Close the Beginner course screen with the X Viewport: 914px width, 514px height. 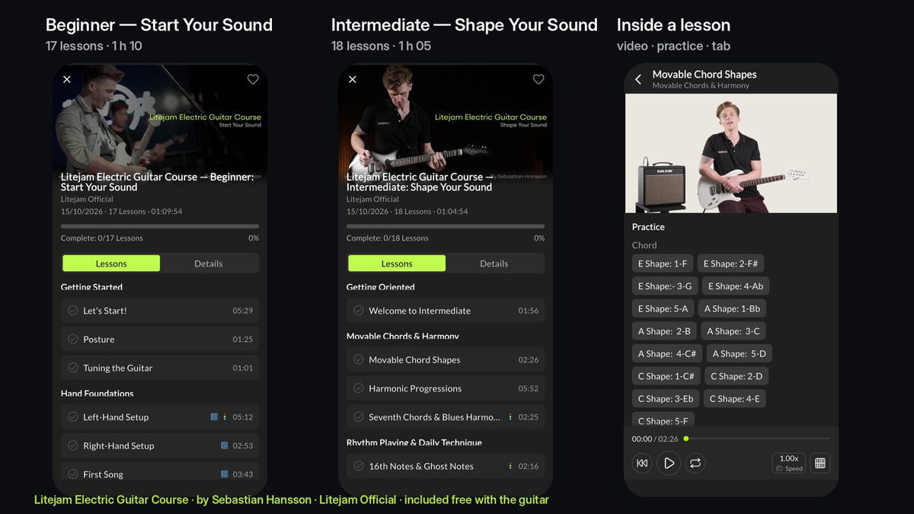[67, 79]
